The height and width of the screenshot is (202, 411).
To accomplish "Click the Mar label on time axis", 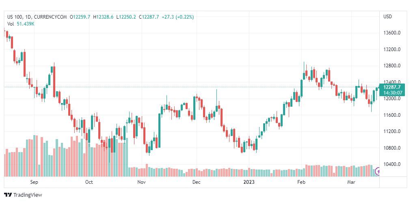I will click(351, 182).
